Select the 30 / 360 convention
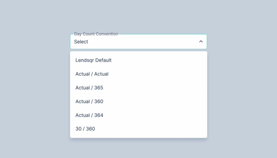The width and height of the screenshot is (277, 158). click(x=85, y=129)
